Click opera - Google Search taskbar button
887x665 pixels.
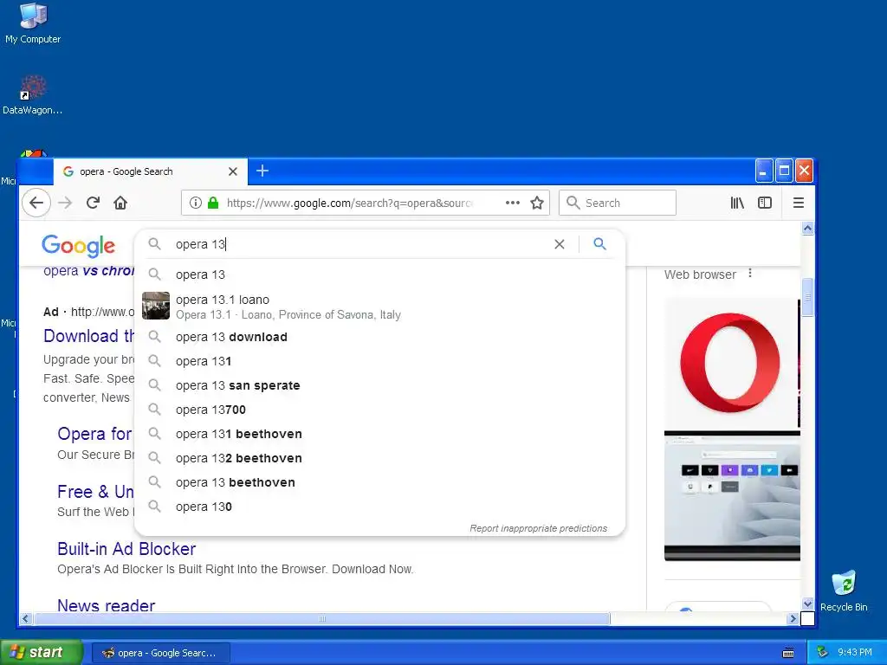(160, 653)
